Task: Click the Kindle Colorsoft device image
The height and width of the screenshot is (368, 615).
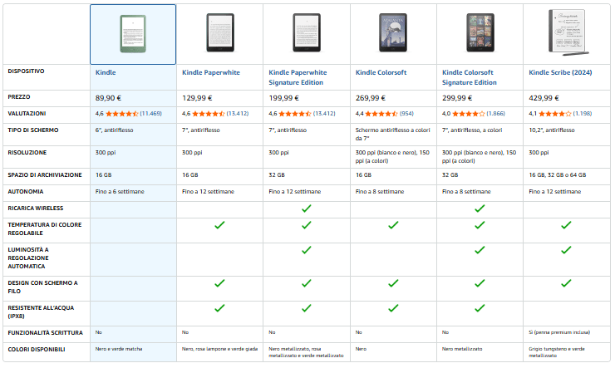Action: tap(393, 35)
